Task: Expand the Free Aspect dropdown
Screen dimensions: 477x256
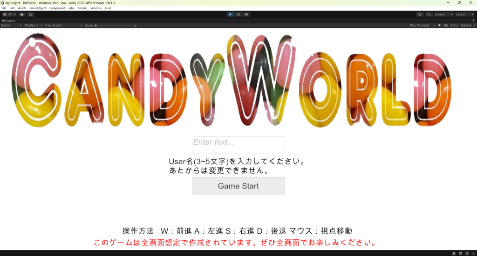Action: (63, 25)
